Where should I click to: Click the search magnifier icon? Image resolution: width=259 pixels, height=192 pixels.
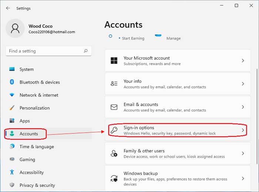85,51
